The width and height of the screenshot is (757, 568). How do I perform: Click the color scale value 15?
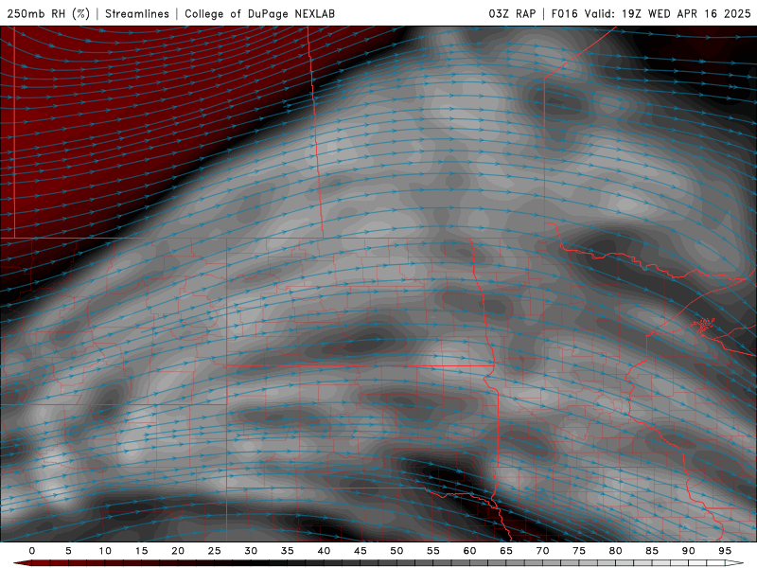(141, 551)
